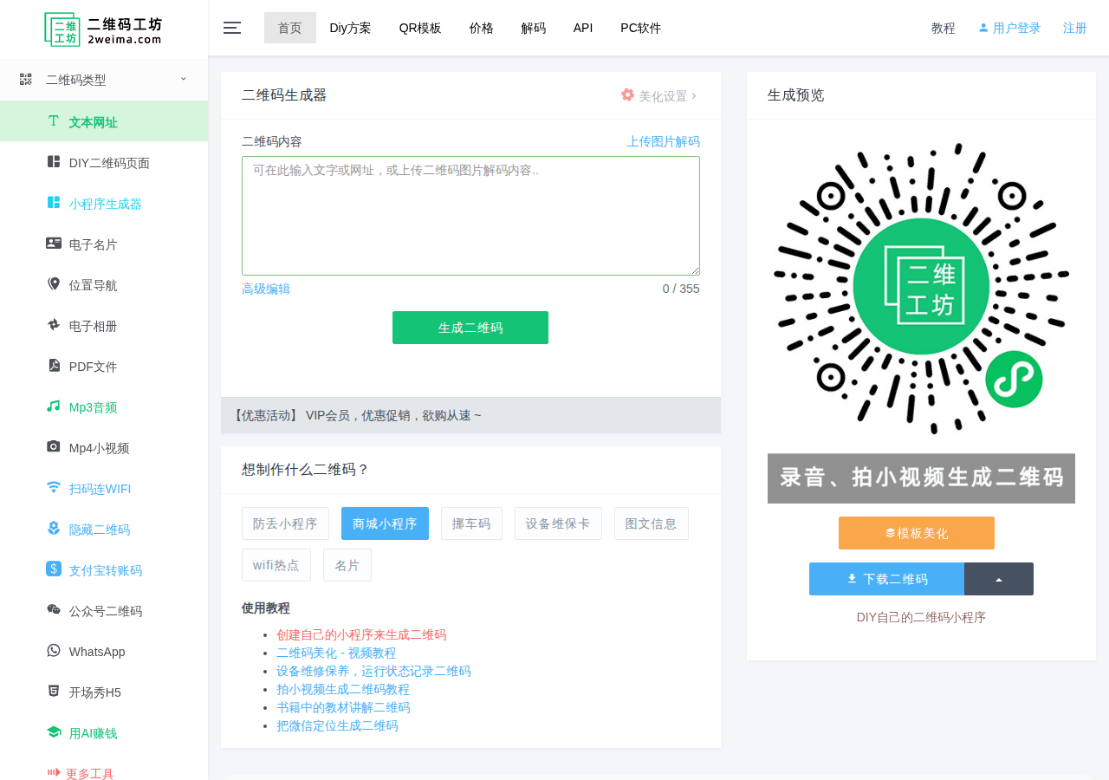Open the PC软件 nav tab
The height and width of the screenshot is (780, 1109).
coord(641,28)
